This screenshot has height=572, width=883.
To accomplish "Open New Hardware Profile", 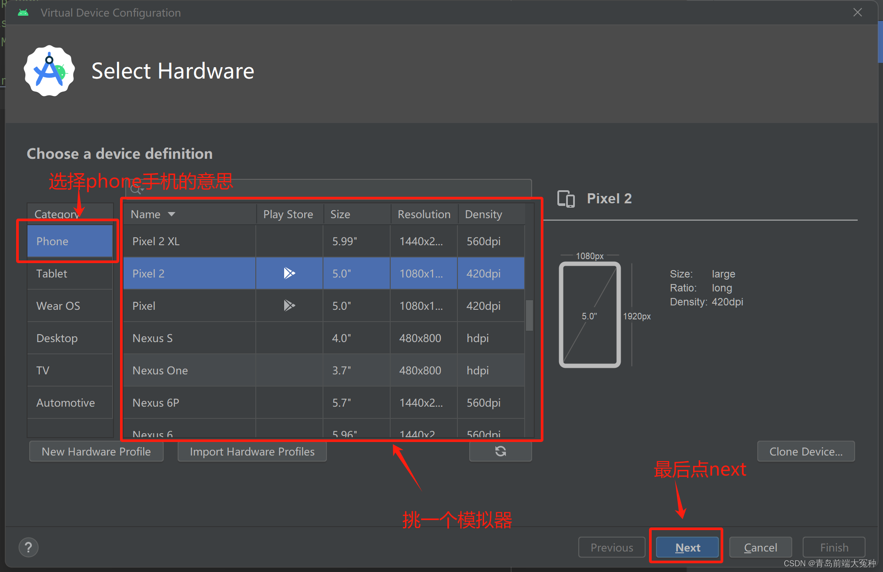I will 96,451.
